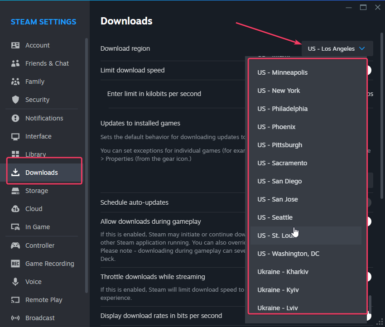Select Ukraine - Kyiv from the list
This screenshot has height=327, width=385.
click(x=306, y=290)
